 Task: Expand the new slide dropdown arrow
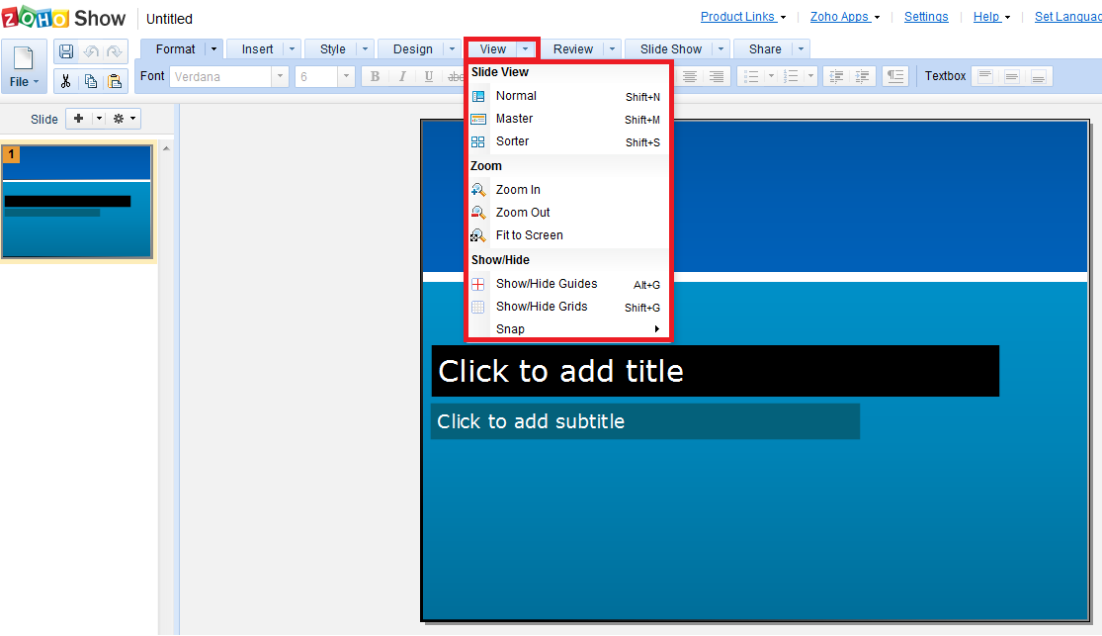pos(99,119)
